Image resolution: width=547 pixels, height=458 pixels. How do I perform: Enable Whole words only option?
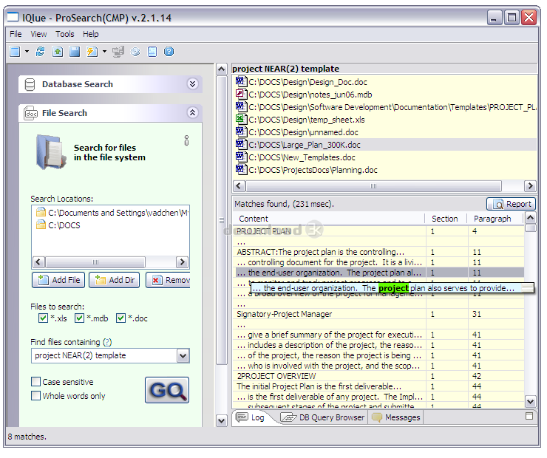click(x=35, y=396)
